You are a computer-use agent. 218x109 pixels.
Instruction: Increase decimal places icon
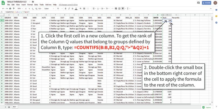(36, 9)
